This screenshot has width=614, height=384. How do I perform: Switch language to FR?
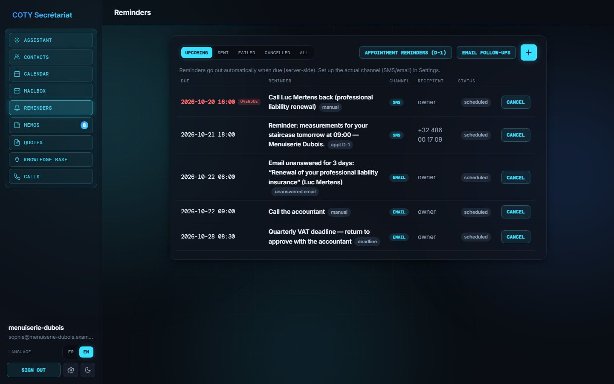[x=71, y=352]
